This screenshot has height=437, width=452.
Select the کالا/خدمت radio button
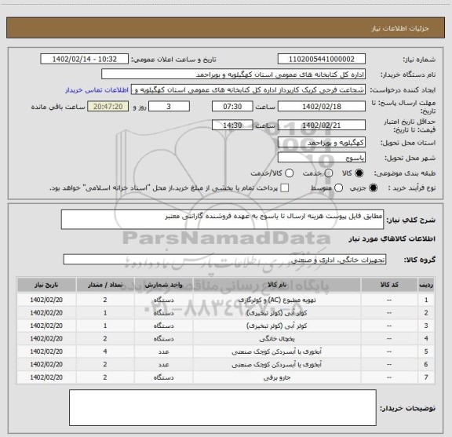[289, 173]
